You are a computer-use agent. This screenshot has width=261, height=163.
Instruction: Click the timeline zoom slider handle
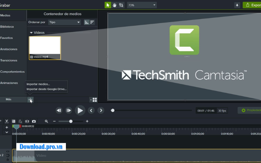[71, 121]
